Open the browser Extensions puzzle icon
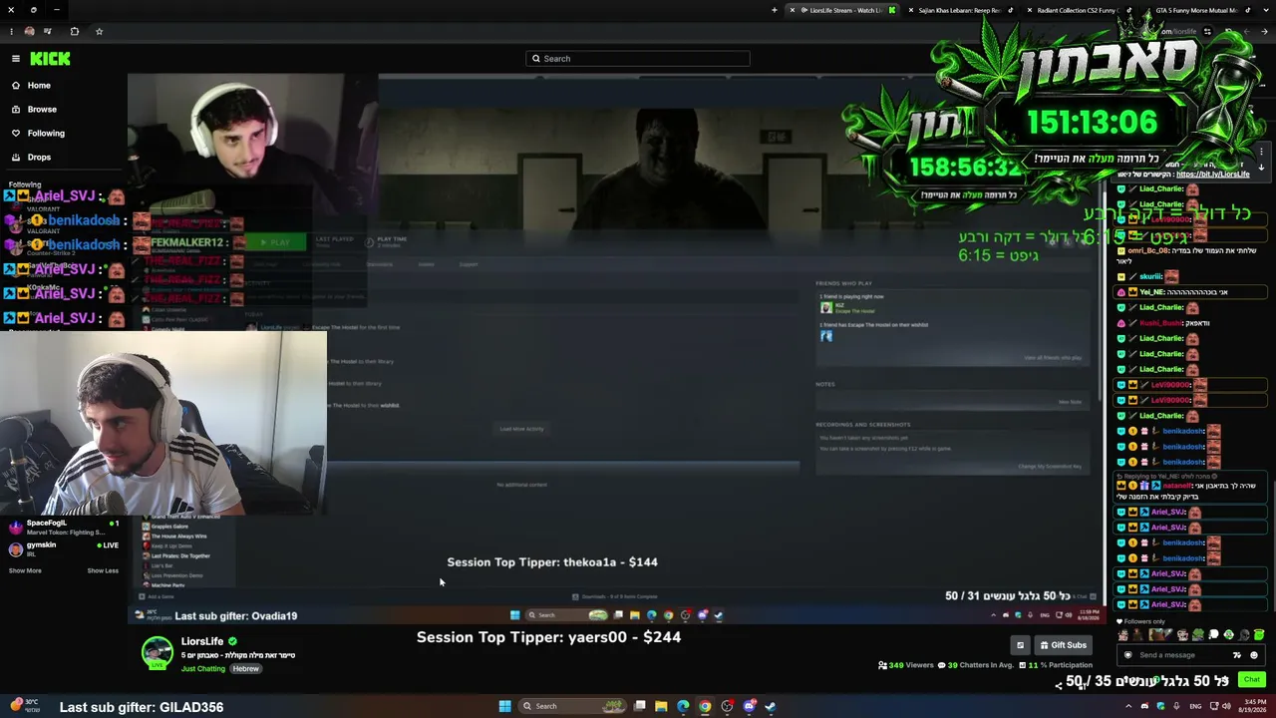 tap(74, 31)
